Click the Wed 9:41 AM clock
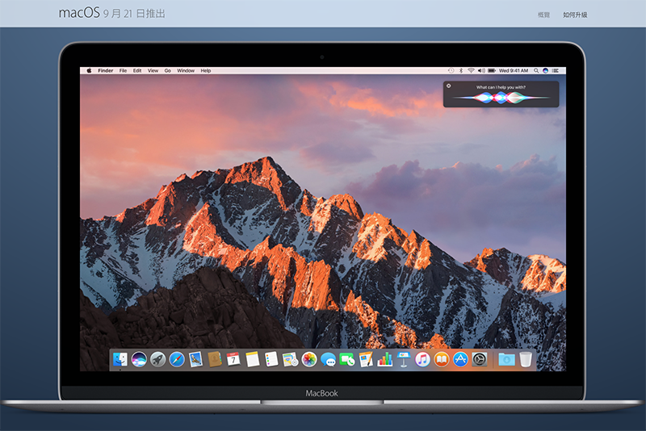Viewport: 646px width, 431px height. [x=514, y=70]
